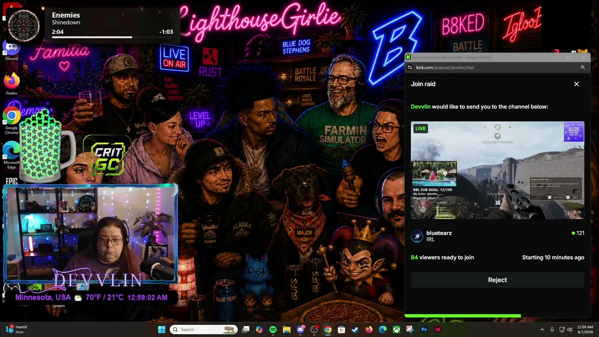Open the taskbar clock and date

point(585,330)
